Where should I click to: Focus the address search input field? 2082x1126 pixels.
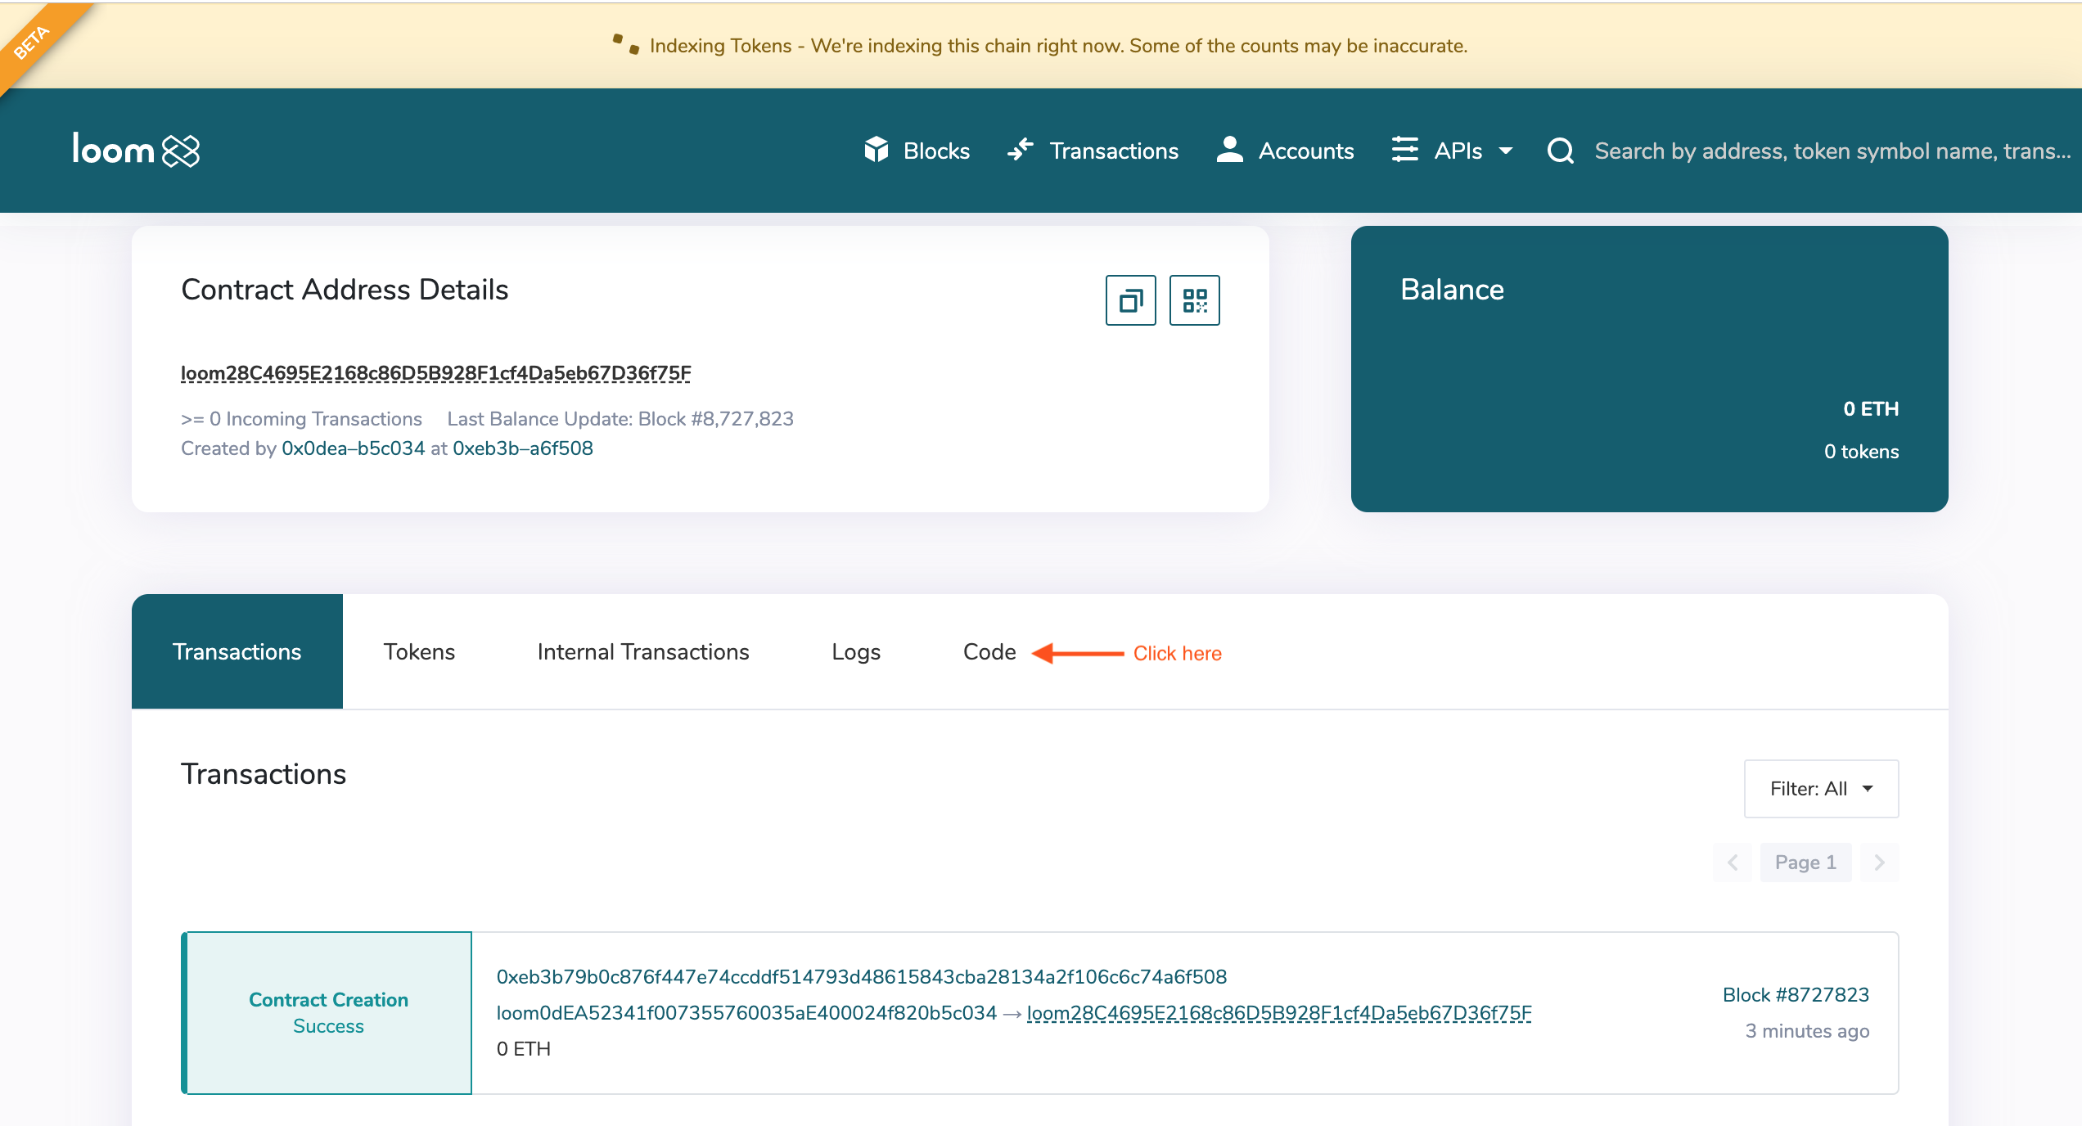click(1832, 151)
